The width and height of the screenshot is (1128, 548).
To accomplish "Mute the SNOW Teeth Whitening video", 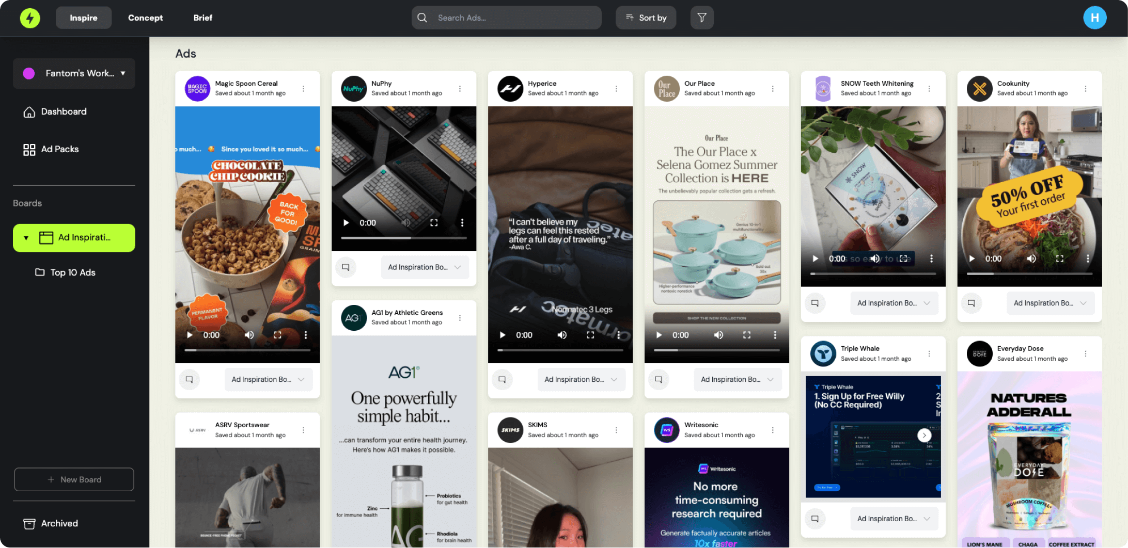I will [x=875, y=259].
